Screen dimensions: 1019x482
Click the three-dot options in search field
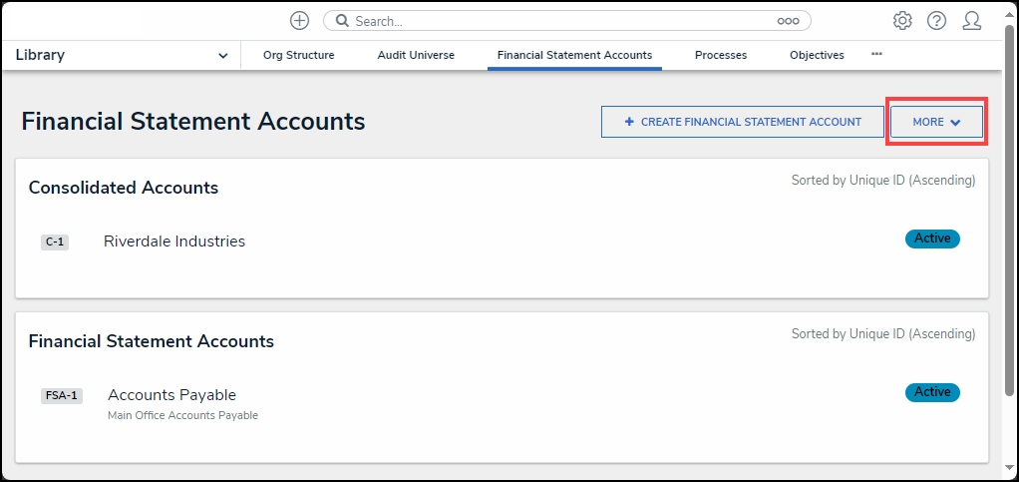788,21
